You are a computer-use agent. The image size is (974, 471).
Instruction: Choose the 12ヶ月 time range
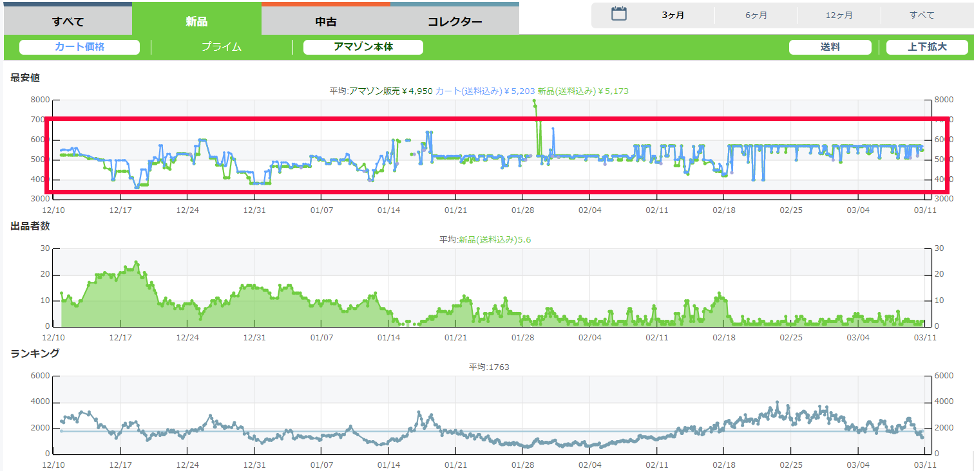coord(839,15)
